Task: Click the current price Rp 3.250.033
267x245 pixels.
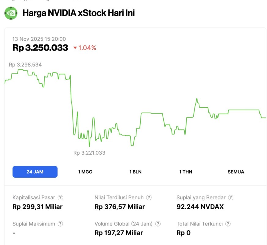Action: pyautogui.click(x=40, y=48)
